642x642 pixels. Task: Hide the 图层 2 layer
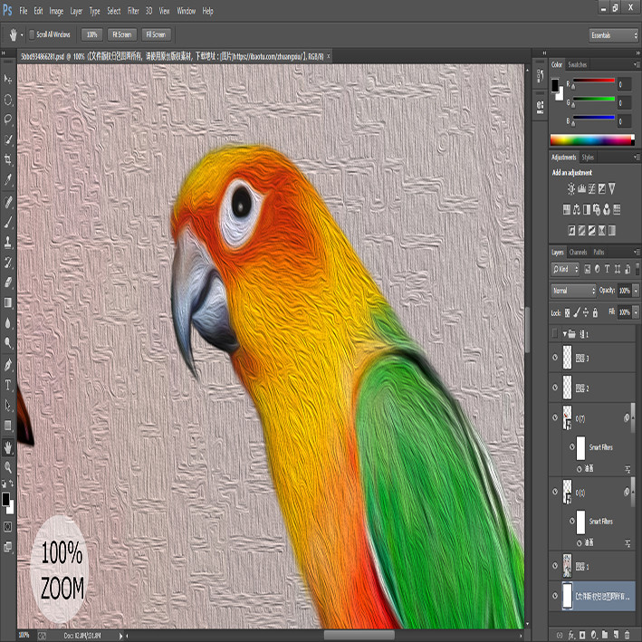coord(555,388)
